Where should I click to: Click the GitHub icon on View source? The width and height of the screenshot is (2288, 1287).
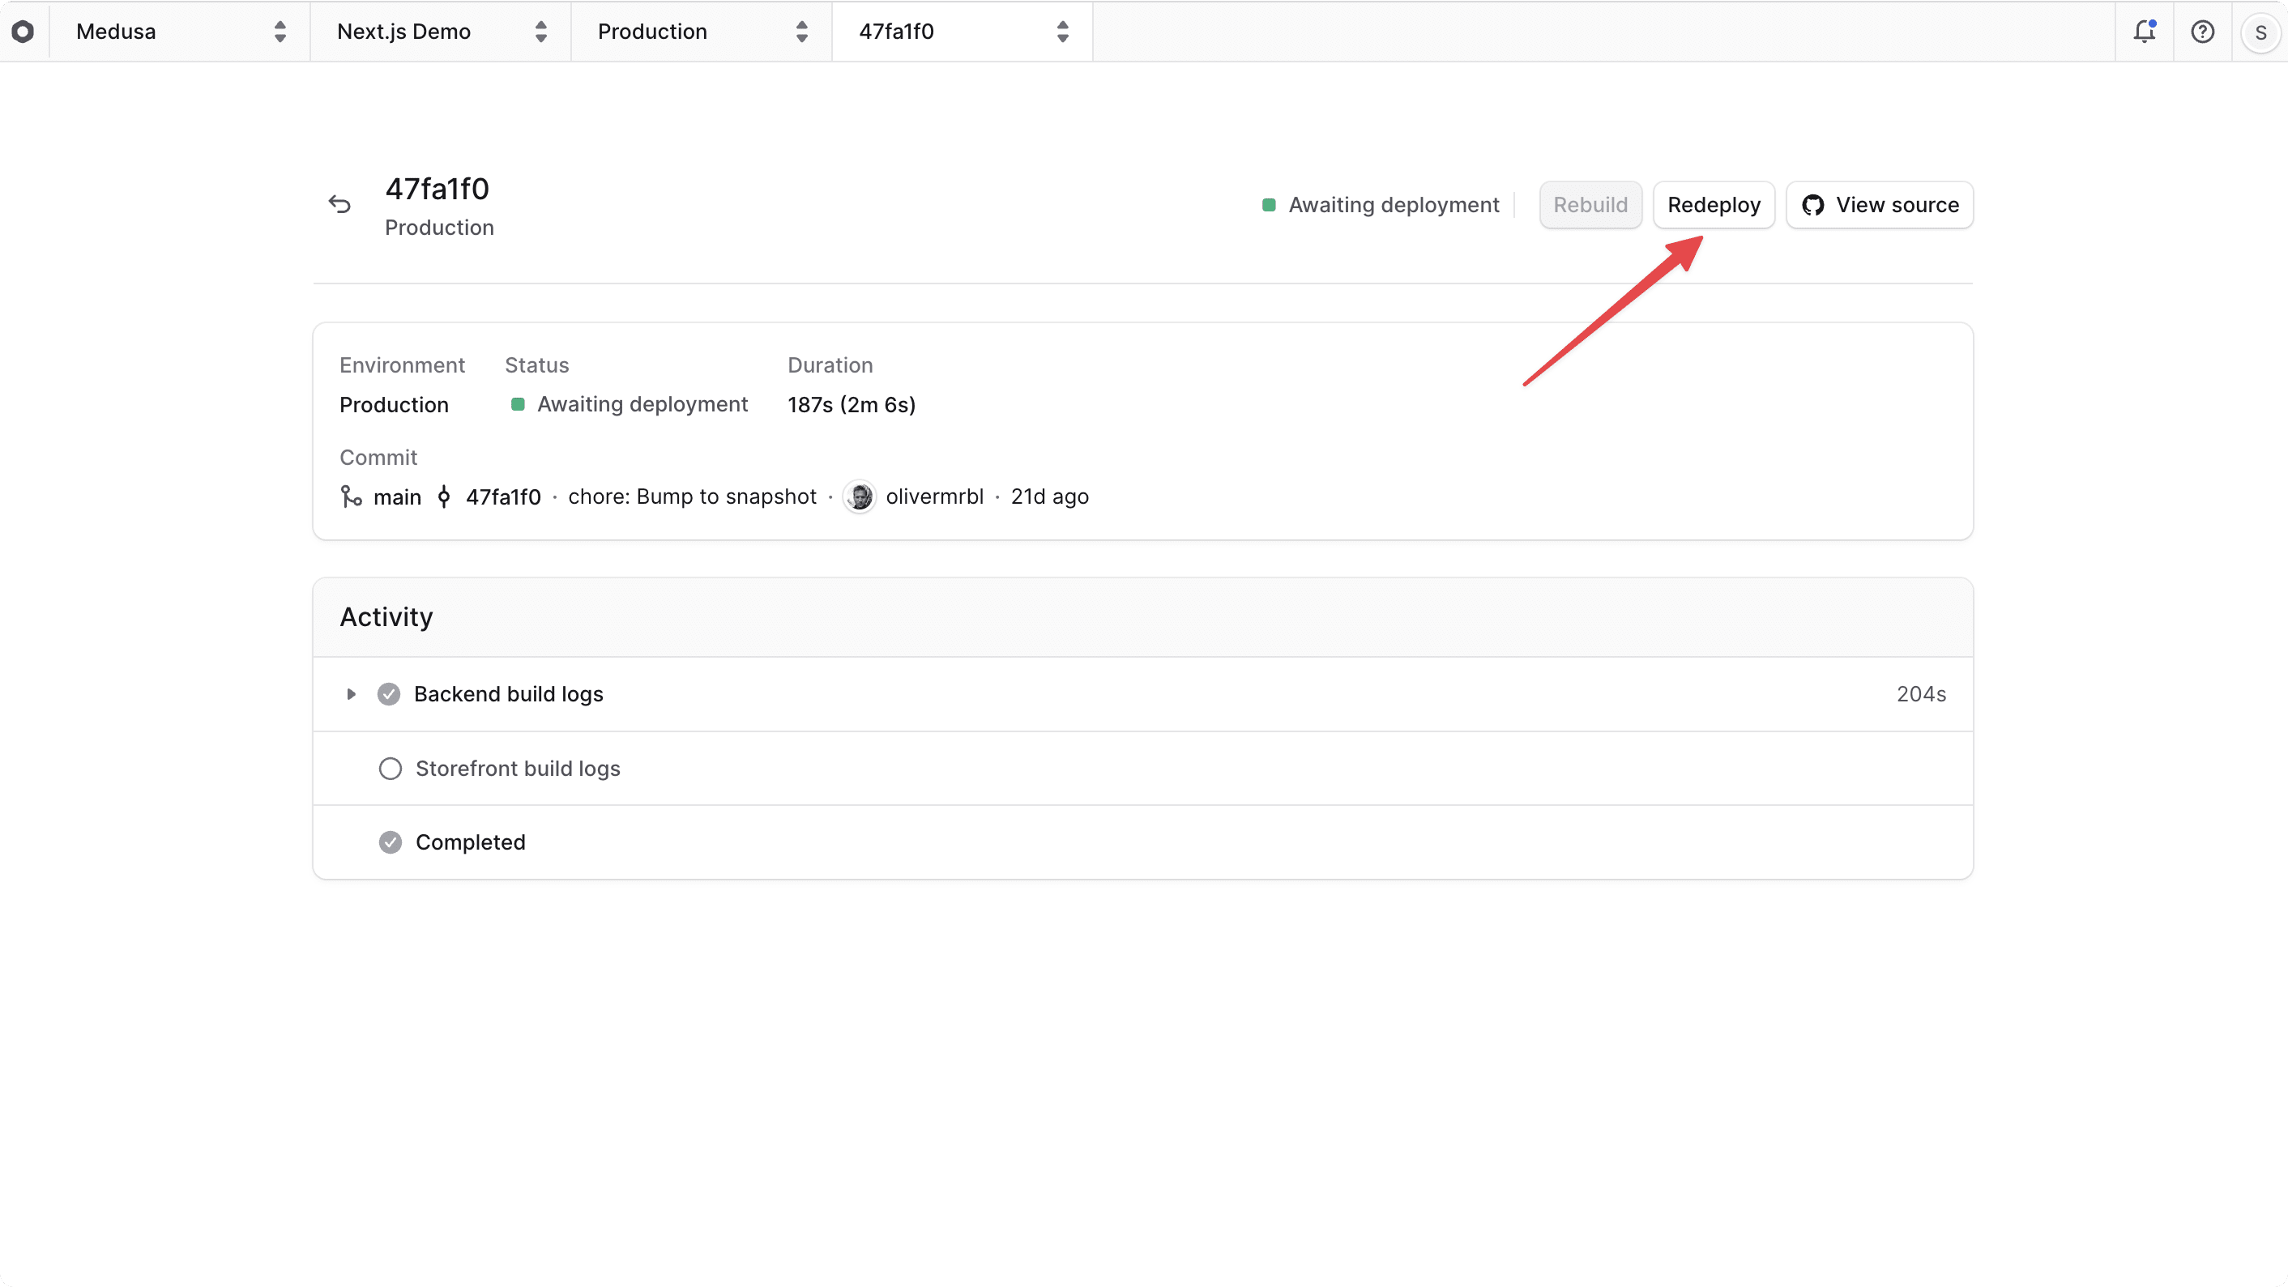click(1814, 204)
